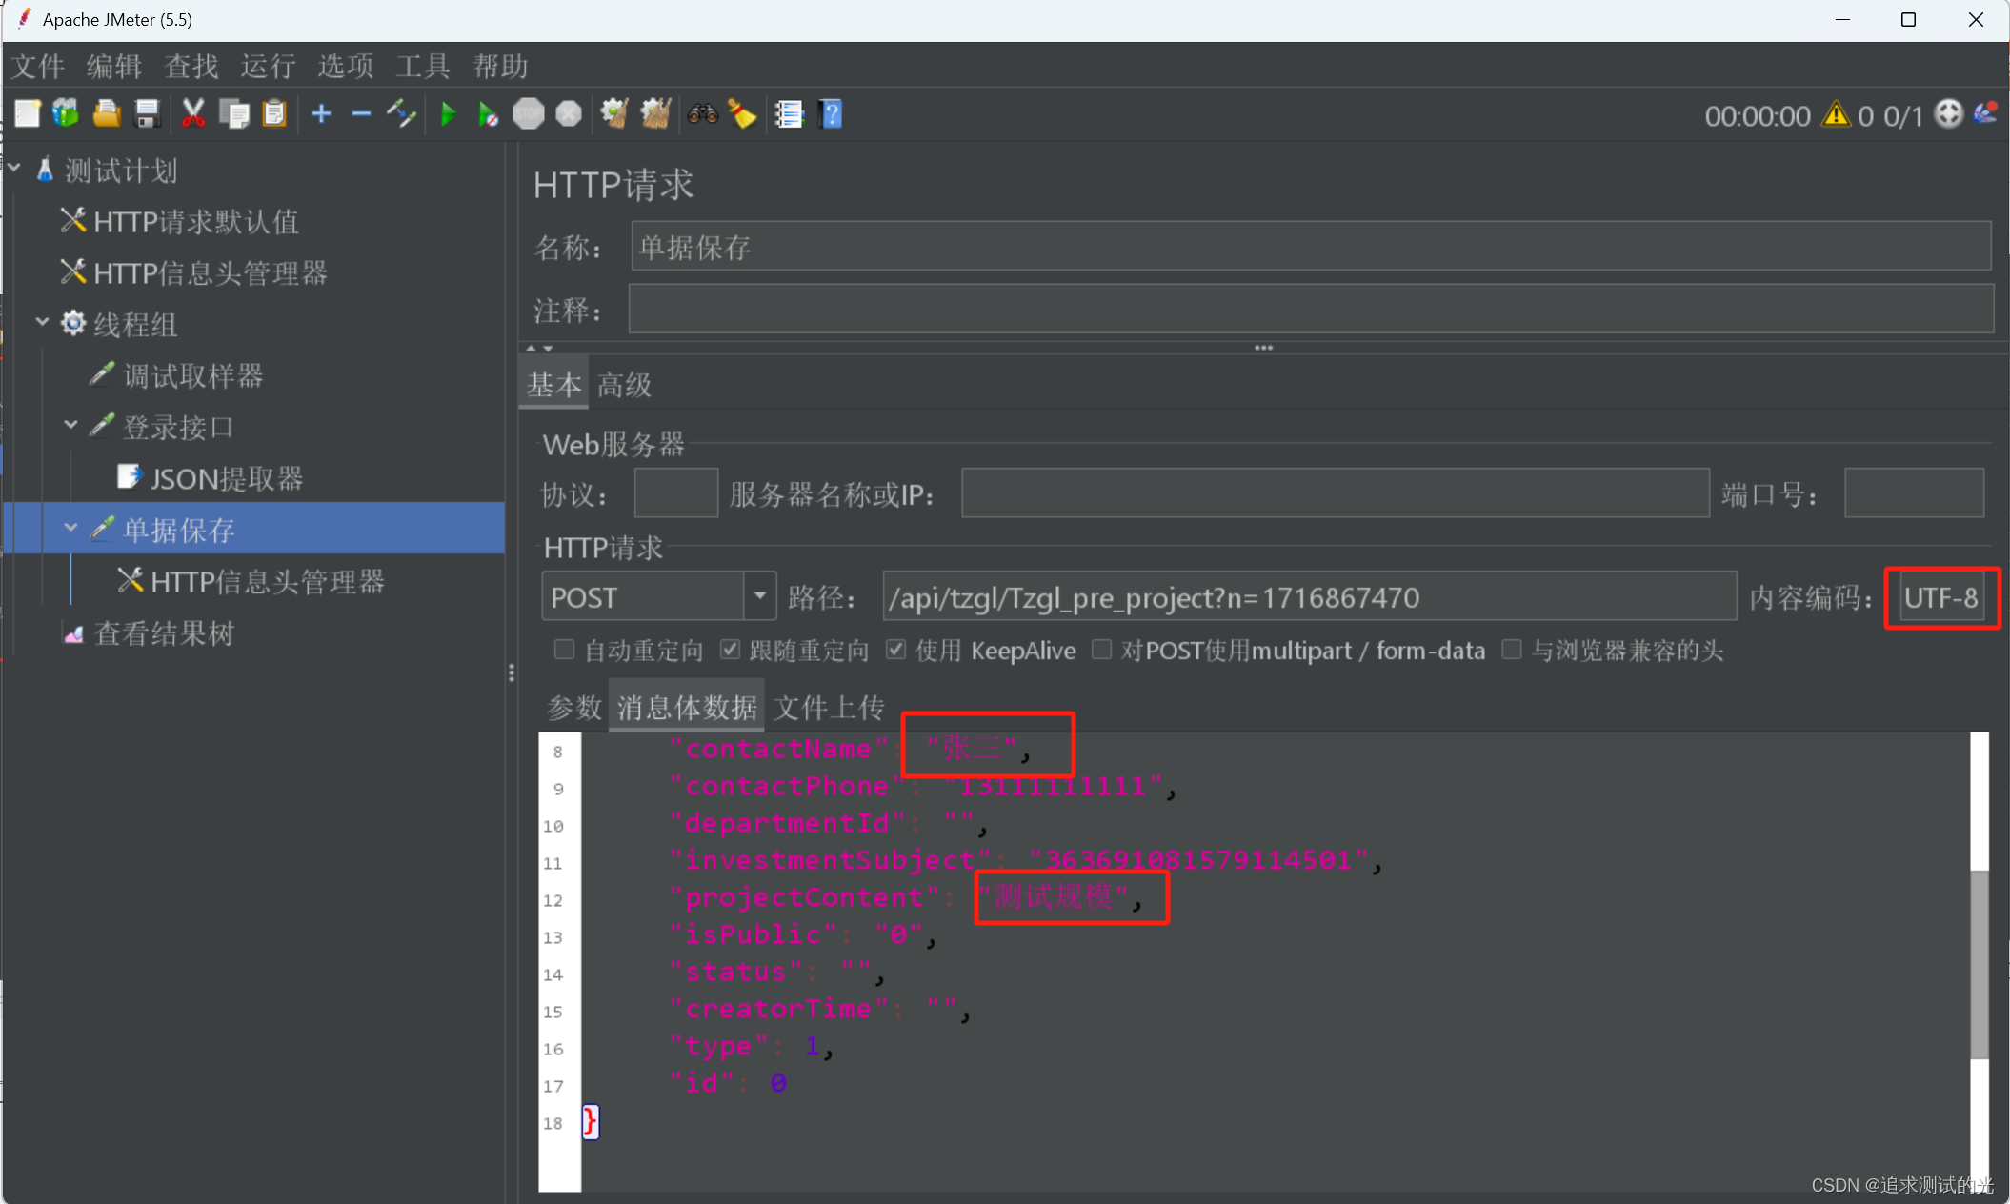
Task: Click the Paste clipboard icon
Action: click(x=274, y=114)
